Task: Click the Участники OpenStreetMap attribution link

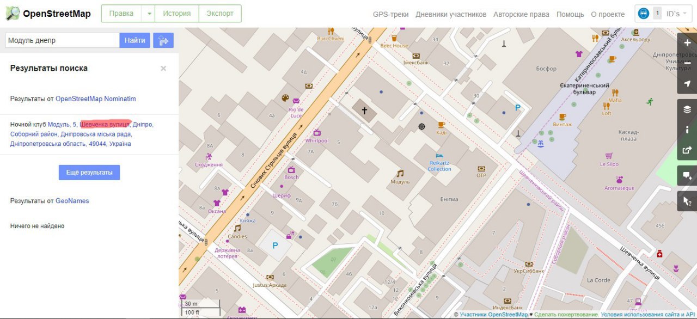Action: tap(493, 315)
